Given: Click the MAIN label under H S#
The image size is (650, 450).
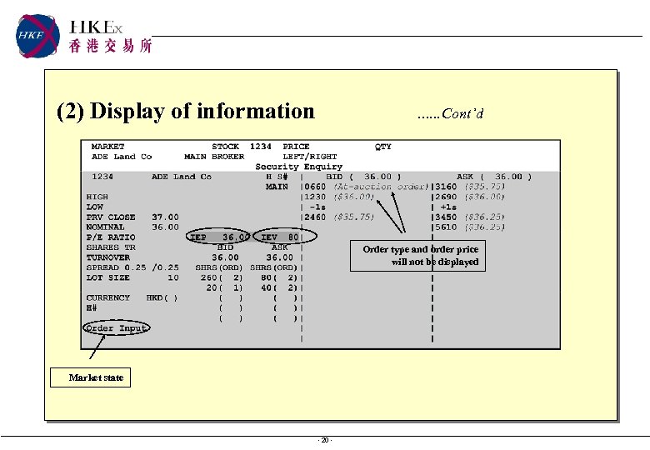Looking at the screenshot, I should point(277,187).
